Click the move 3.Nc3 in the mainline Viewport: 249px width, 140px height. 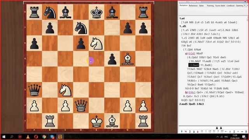[200, 104]
